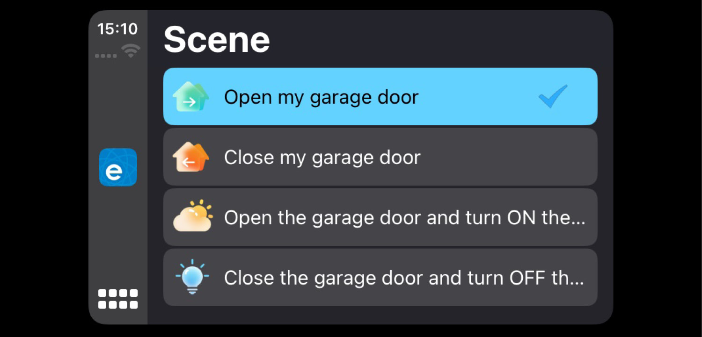Open the Scene screen header
The width and height of the screenshot is (702, 337).
click(216, 40)
